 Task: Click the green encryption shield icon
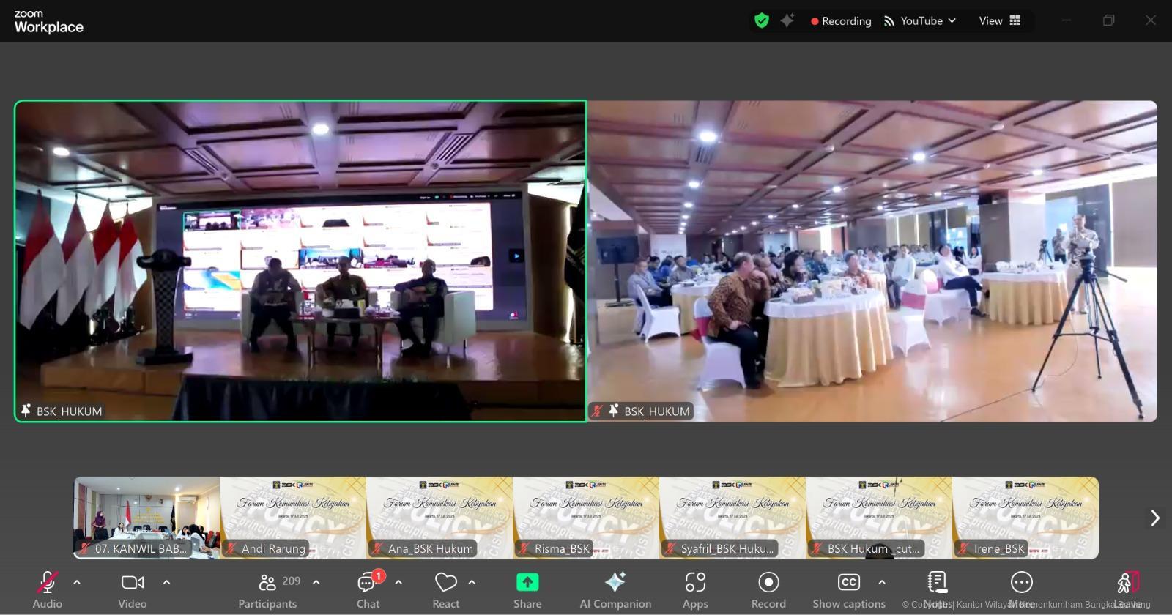coord(762,21)
